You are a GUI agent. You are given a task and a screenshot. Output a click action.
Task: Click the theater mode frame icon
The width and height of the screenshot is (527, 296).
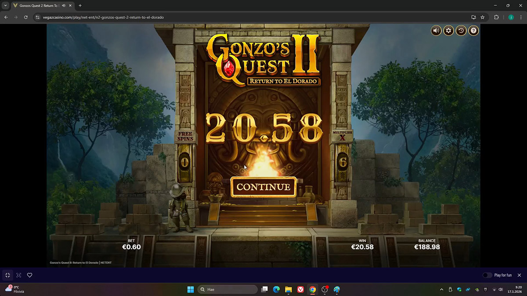18,275
